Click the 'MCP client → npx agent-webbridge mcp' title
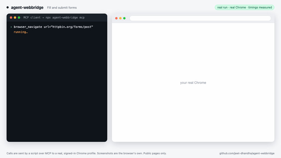This screenshot has height=158, width=281. [x=54, y=18]
